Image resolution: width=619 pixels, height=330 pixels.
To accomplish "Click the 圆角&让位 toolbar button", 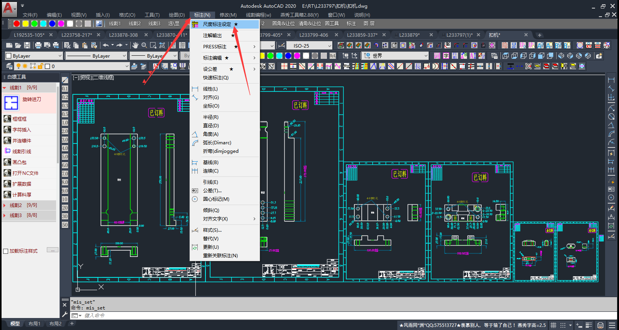I will (283, 24).
